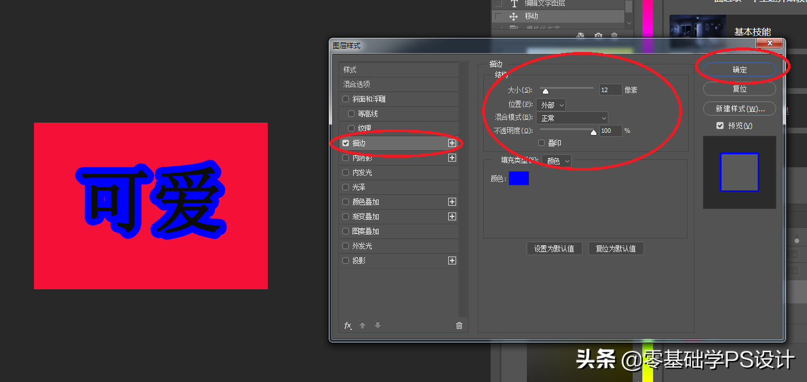
Task: Click the 新建样式(W)... button
Action: [x=740, y=108]
